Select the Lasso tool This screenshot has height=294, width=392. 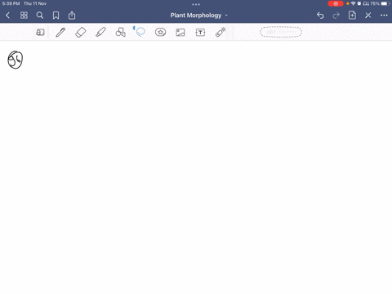[140, 32]
